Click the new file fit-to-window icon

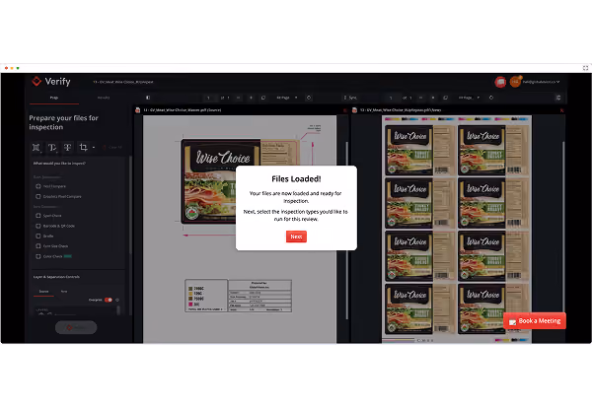[446, 98]
